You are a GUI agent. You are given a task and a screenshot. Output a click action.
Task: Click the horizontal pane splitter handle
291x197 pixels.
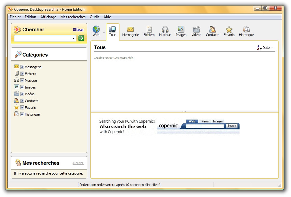[184, 111]
